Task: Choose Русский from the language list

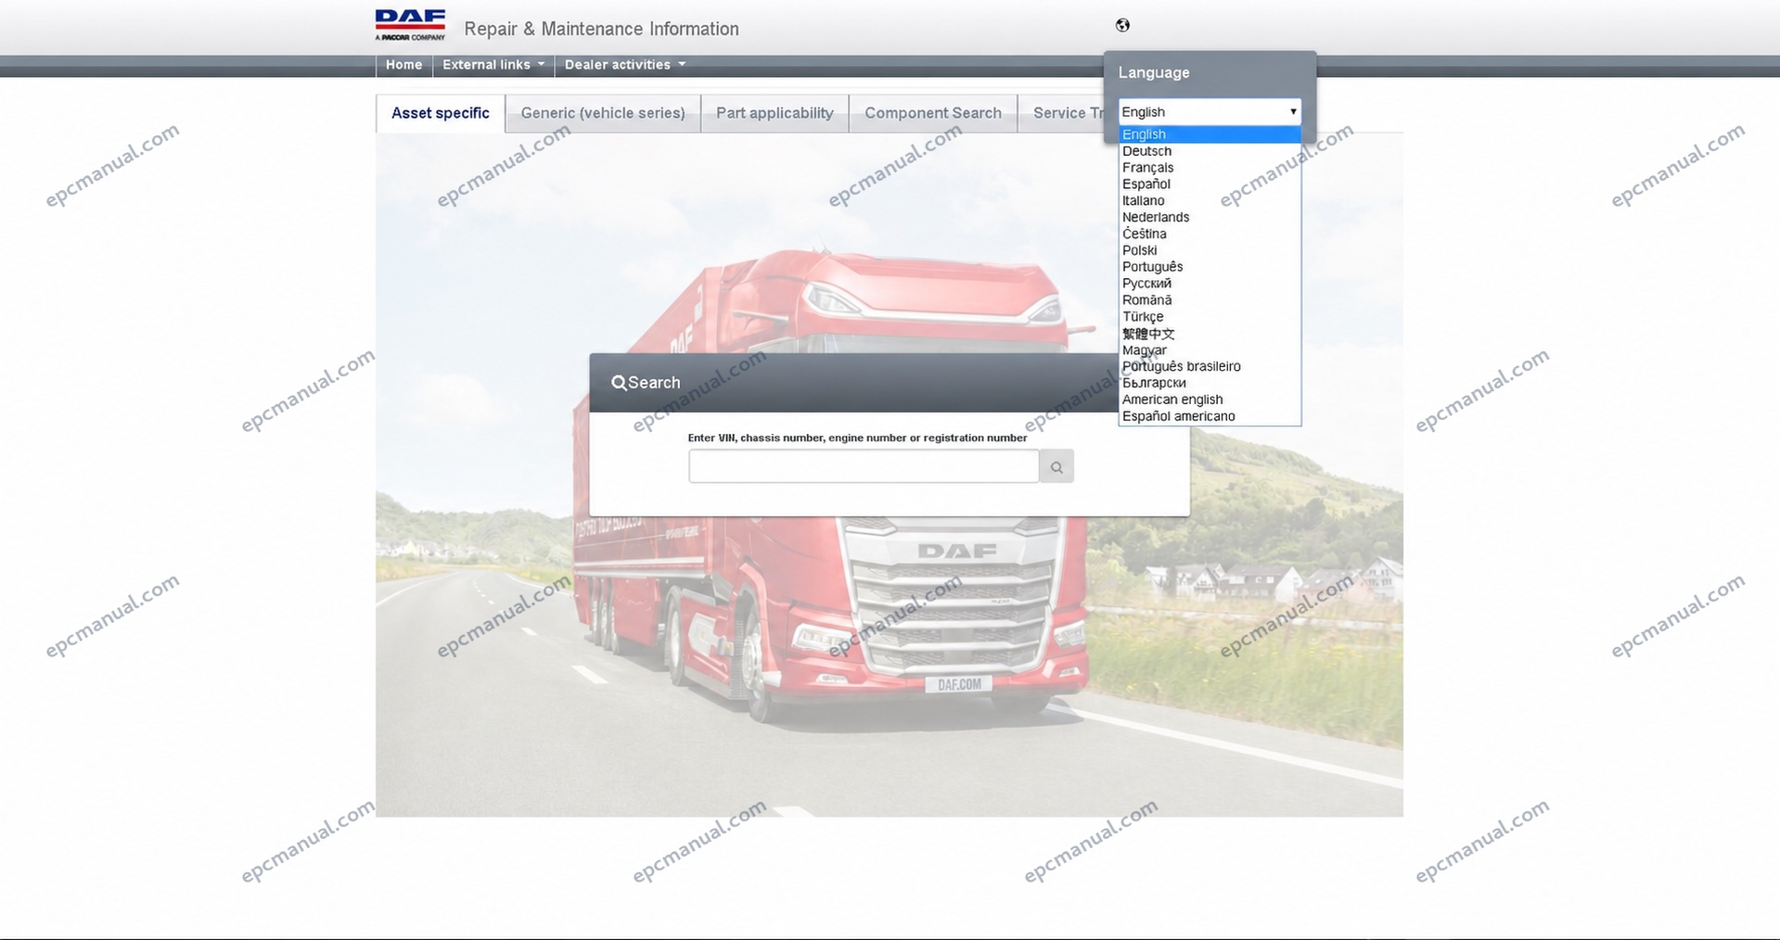Action: (x=1210, y=284)
